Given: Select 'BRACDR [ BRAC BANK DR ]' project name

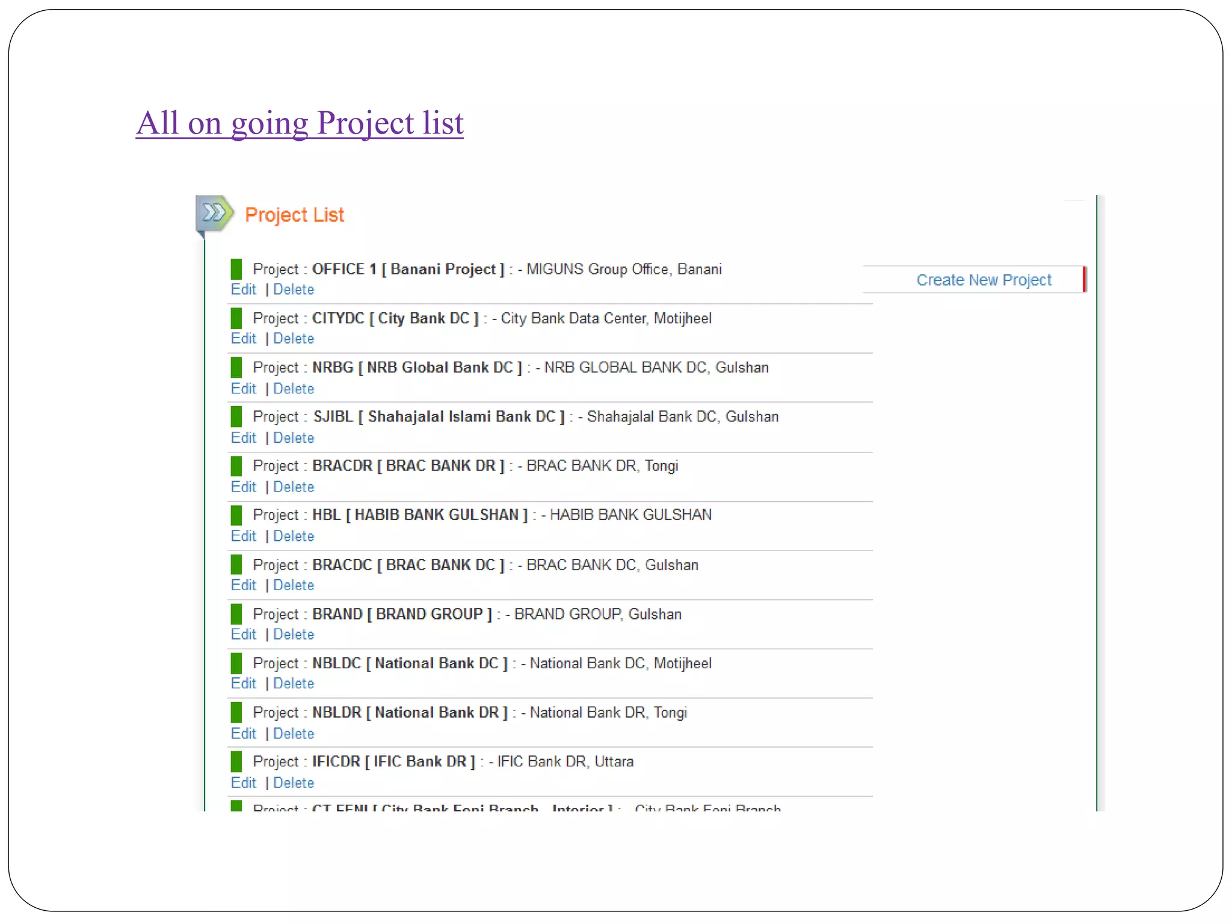Looking at the screenshot, I should click(x=408, y=466).
